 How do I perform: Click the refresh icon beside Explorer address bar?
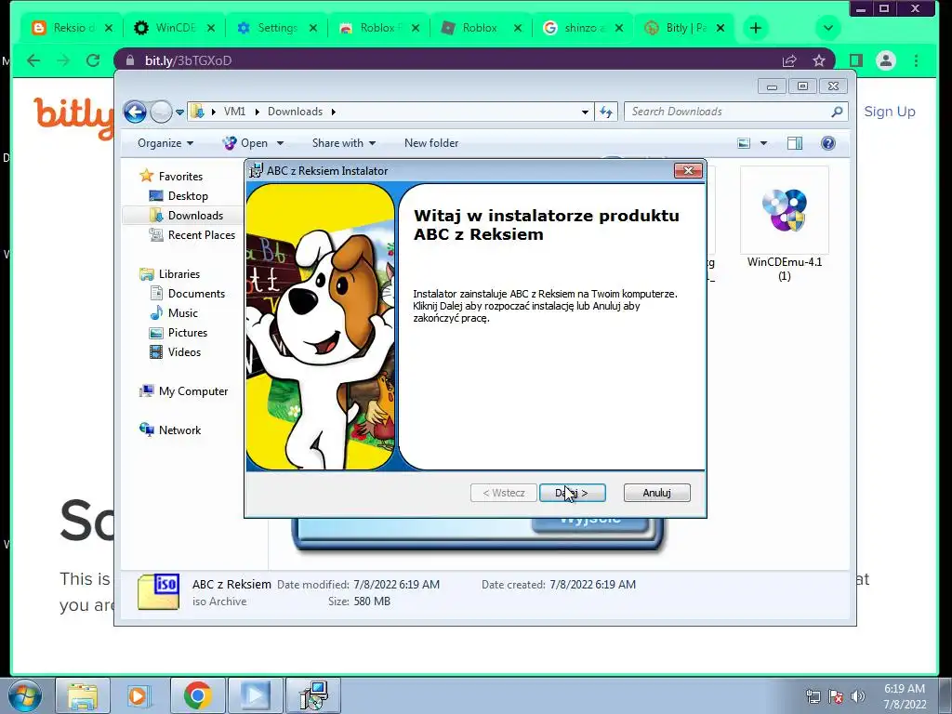606,112
